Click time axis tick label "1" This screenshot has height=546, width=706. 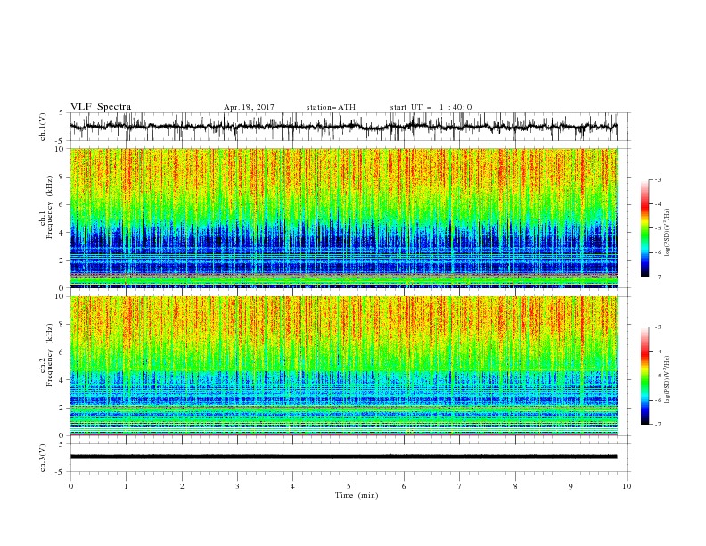[x=126, y=486]
